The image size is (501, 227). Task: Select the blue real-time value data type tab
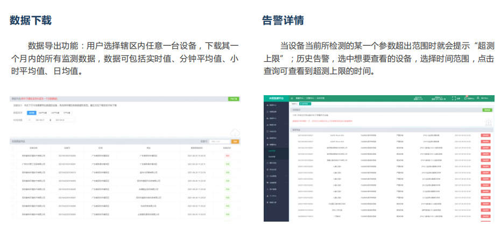[x=31, y=113]
